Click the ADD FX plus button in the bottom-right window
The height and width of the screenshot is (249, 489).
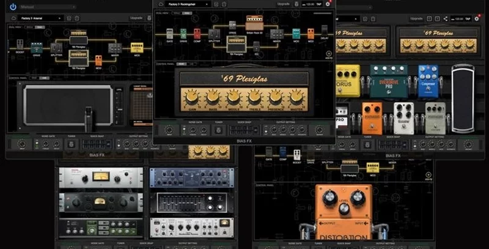coord(428,175)
